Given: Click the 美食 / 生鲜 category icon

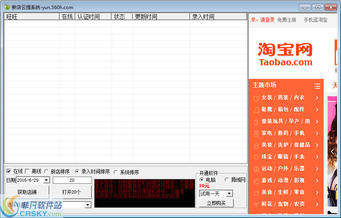Looking at the screenshot, I should [256, 192].
